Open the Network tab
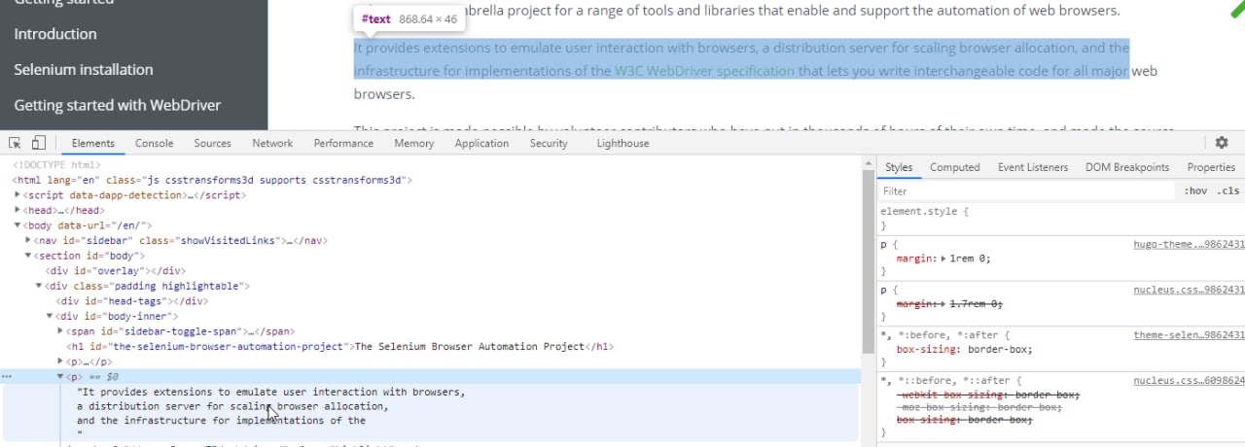The image size is (1245, 447). coord(272,143)
